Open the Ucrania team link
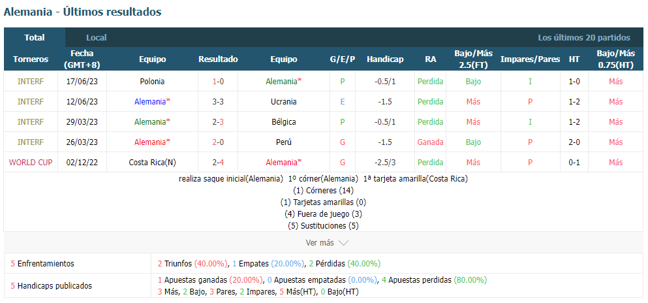The width and height of the screenshot is (648, 303). [x=283, y=102]
